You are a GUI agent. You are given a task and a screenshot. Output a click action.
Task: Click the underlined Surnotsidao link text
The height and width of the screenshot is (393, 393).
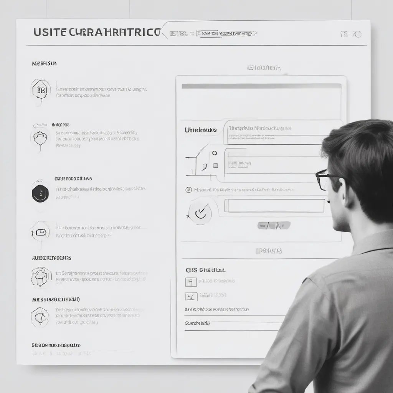(x=197, y=323)
